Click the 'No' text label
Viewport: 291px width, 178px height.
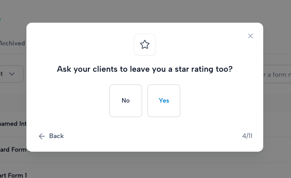[x=126, y=100]
